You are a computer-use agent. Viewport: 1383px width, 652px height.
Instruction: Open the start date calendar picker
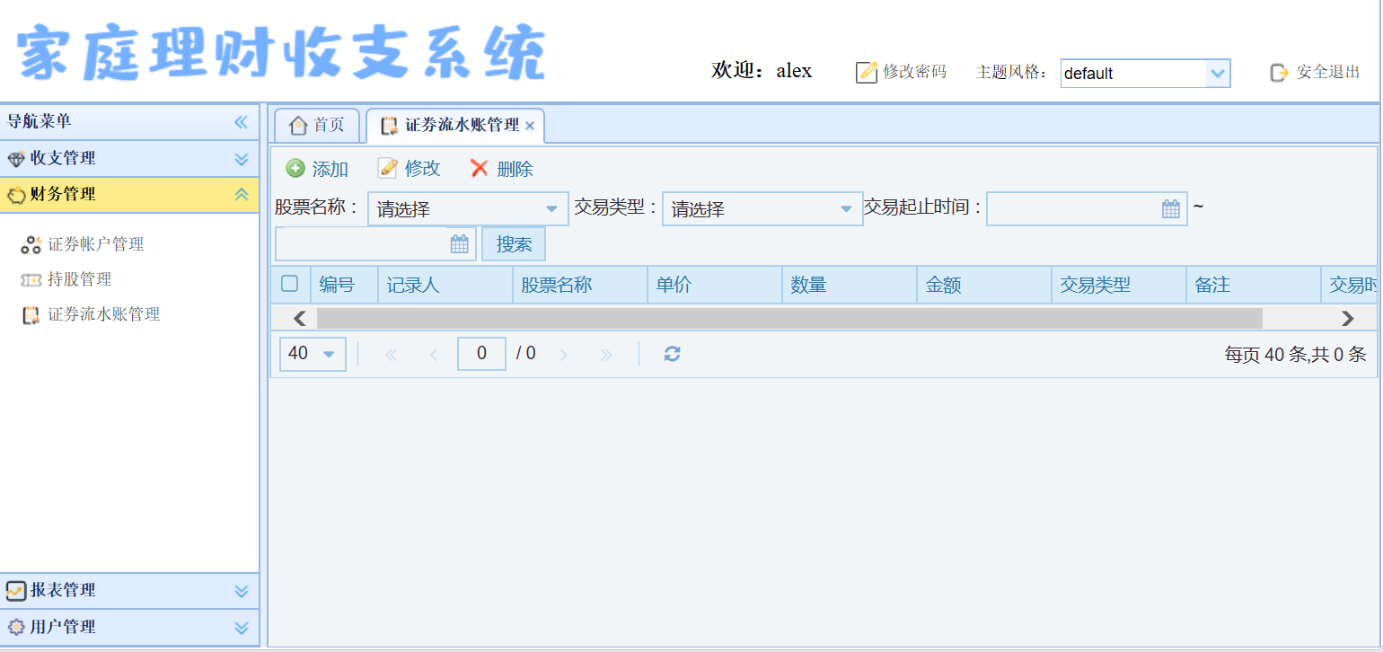pos(1171,209)
